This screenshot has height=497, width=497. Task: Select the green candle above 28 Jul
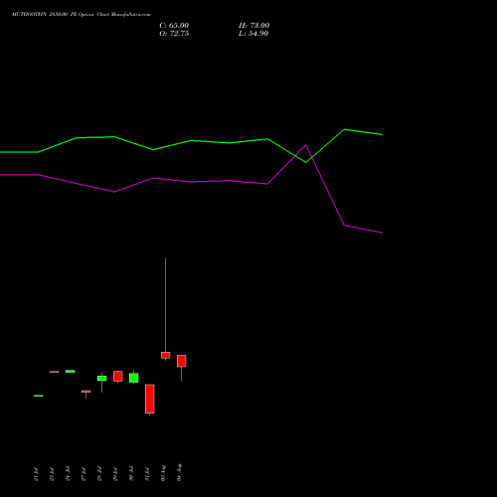click(102, 379)
